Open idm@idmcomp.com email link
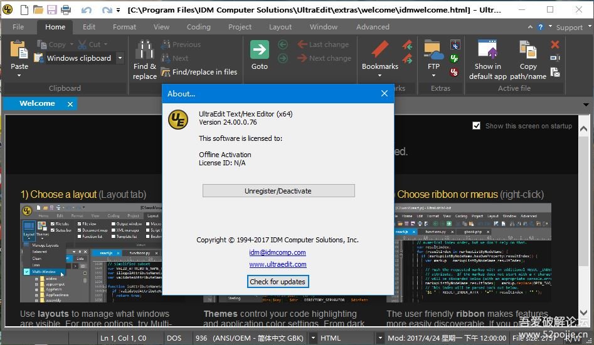Viewport: 594px width, 345px height. coord(277,252)
